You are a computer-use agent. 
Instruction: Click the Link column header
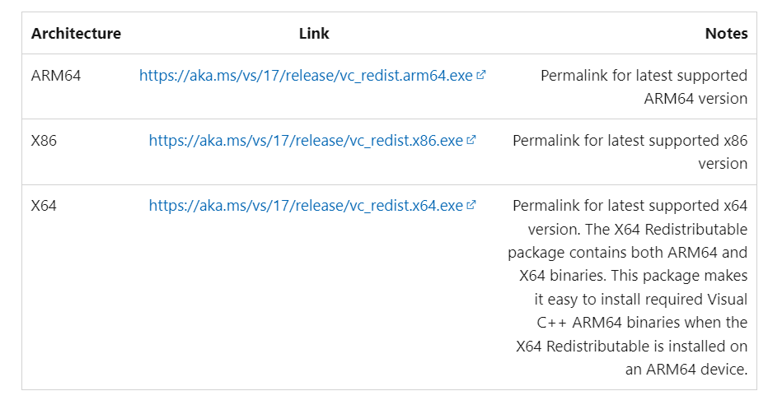[314, 34]
